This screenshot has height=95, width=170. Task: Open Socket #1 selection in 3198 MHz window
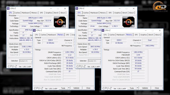[x=26, y=61]
